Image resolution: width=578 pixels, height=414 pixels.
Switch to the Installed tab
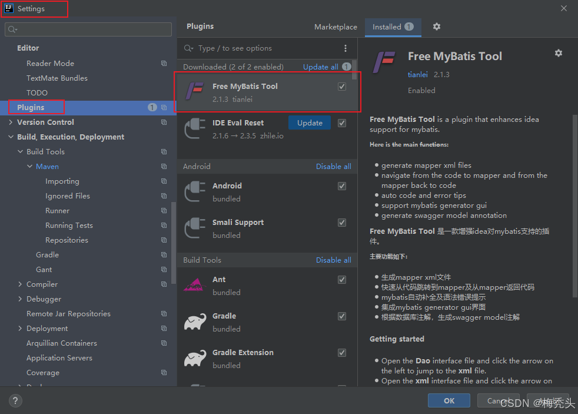coord(393,27)
